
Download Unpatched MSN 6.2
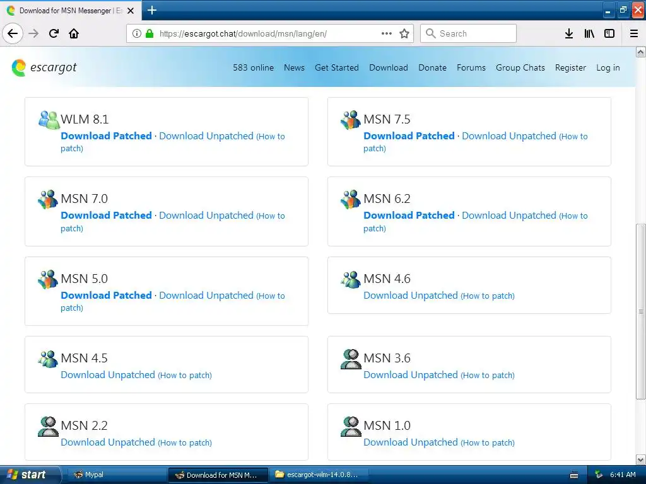pos(509,216)
